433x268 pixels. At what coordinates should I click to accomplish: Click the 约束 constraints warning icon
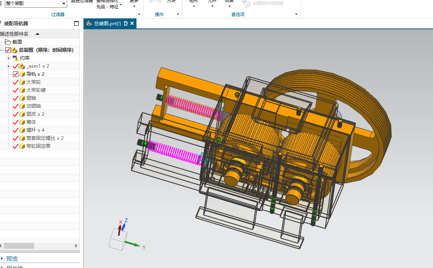[16, 58]
